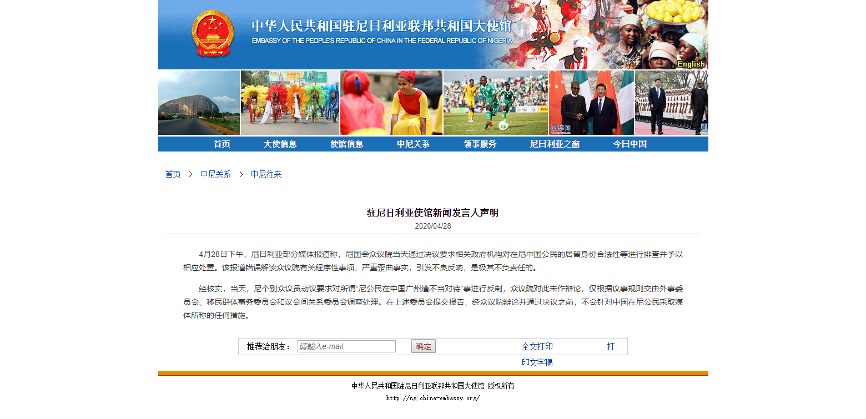Switch to the English version of the site
The image size is (866, 419).
point(691,64)
